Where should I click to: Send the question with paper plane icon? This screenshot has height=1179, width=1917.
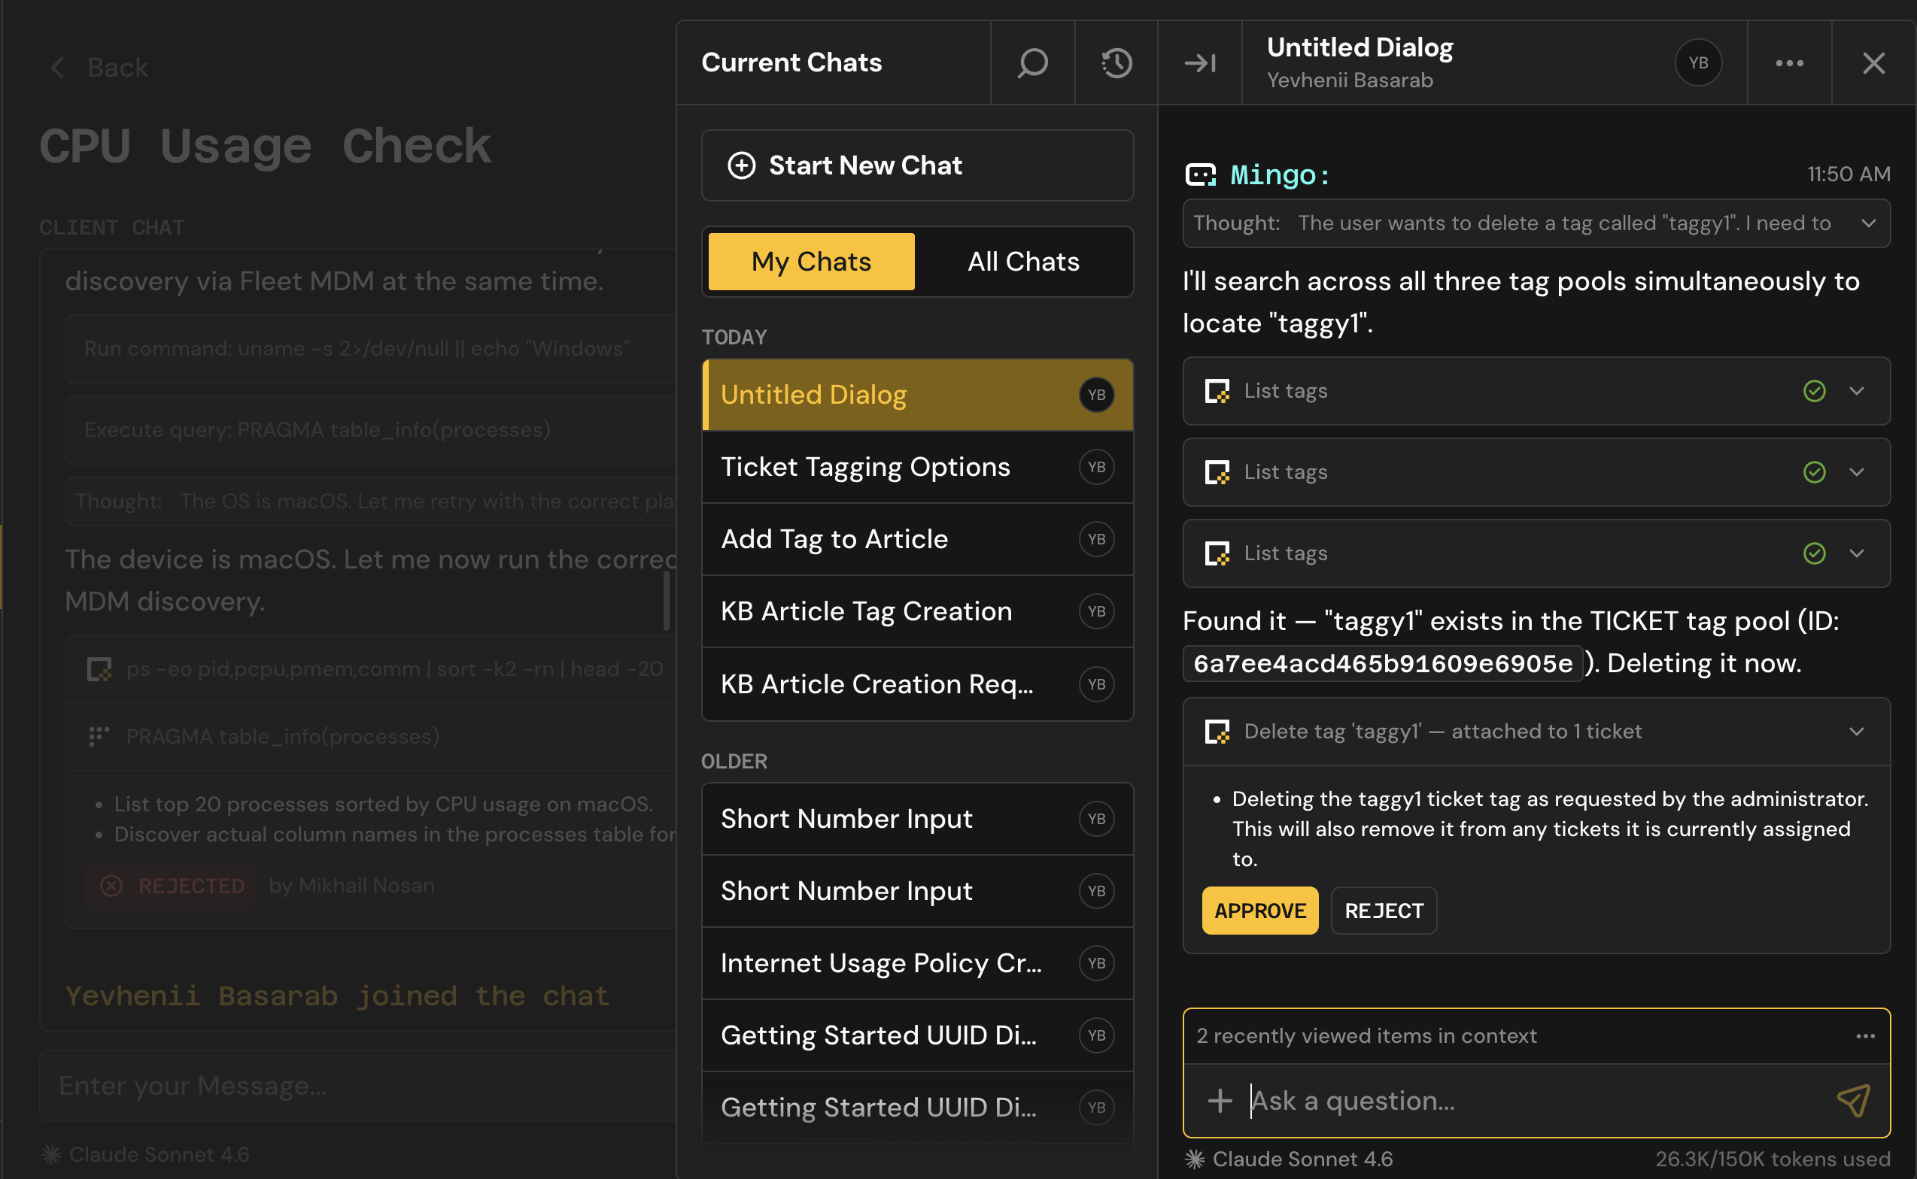(1854, 1100)
